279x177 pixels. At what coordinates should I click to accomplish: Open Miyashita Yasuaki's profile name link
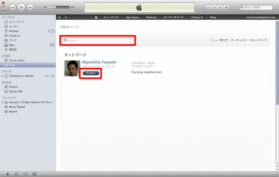(99, 62)
